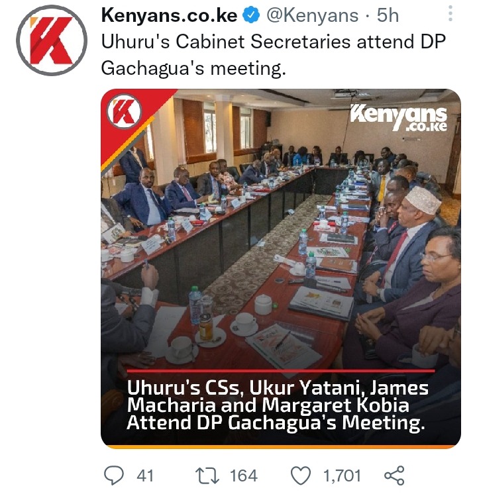Open the attached meeting room photo
The image size is (477, 500).
(281, 268)
